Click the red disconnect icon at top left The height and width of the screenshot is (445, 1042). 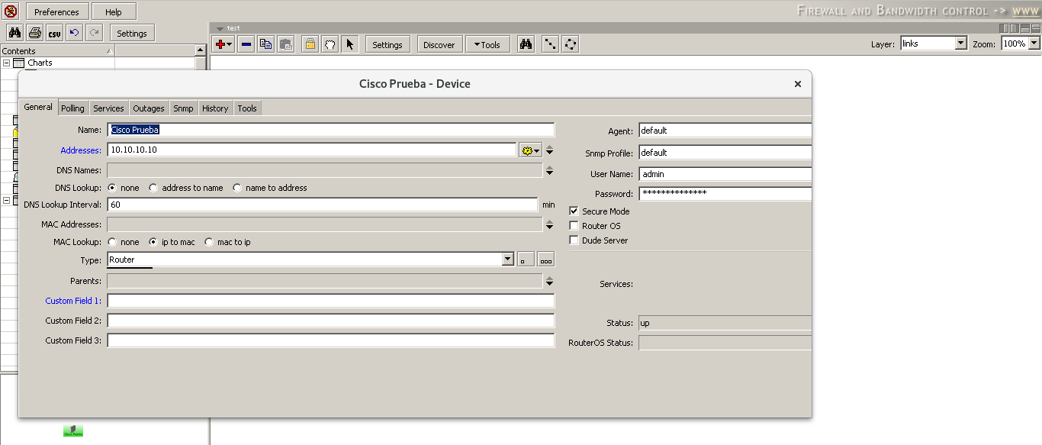[11, 11]
